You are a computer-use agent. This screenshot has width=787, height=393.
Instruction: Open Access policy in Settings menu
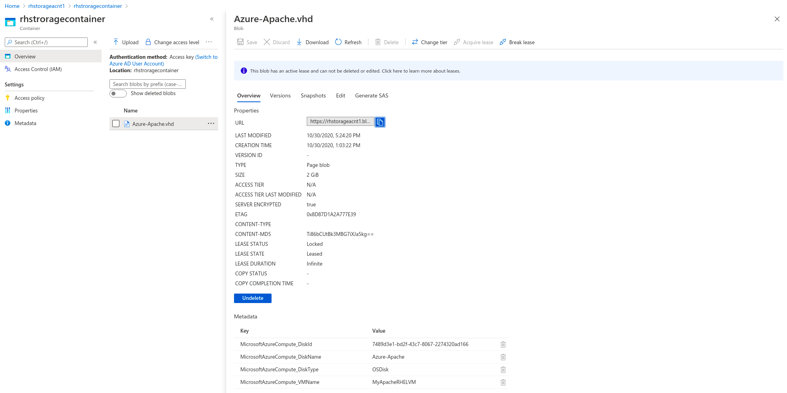(29, 98)
